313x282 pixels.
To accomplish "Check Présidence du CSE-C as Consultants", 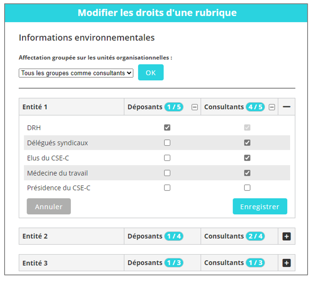I will coord(247,188).
